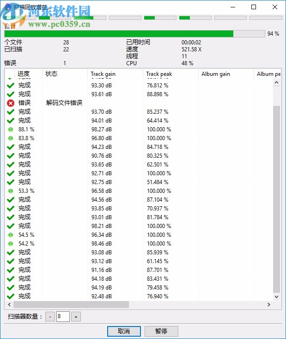Click the 96.58 dB track gain value
Viewport: 286px width, 339px height.
click(102, 191)
